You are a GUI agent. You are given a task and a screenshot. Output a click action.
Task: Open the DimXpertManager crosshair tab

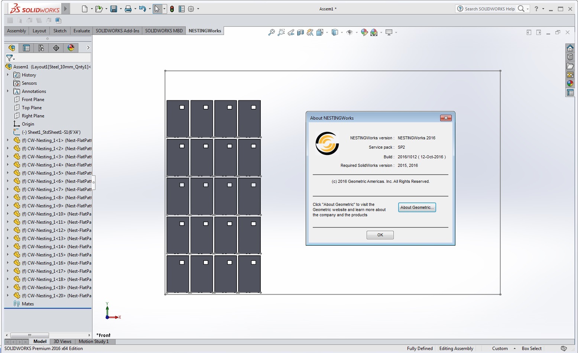tap(56, 48)
